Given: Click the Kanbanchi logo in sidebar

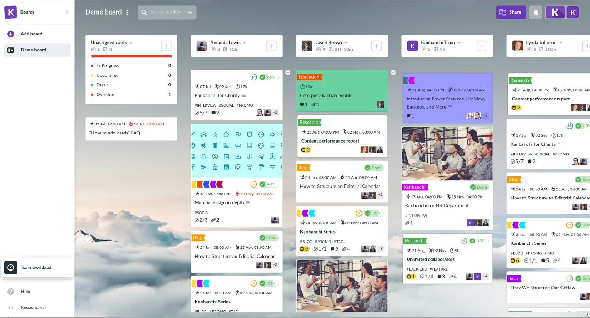Looking at the screenshot, I should tap(10, 12).
